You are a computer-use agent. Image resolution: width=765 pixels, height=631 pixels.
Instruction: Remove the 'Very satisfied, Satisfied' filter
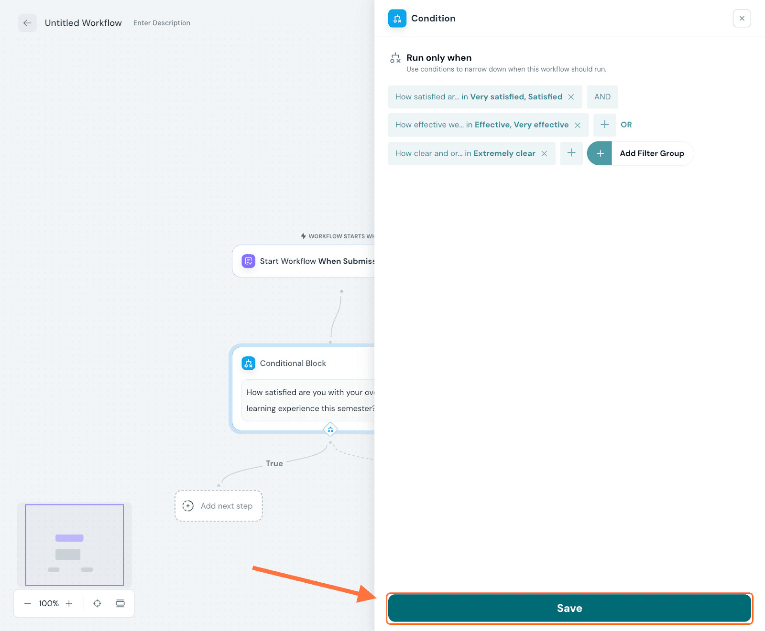(x=571, y=97)
